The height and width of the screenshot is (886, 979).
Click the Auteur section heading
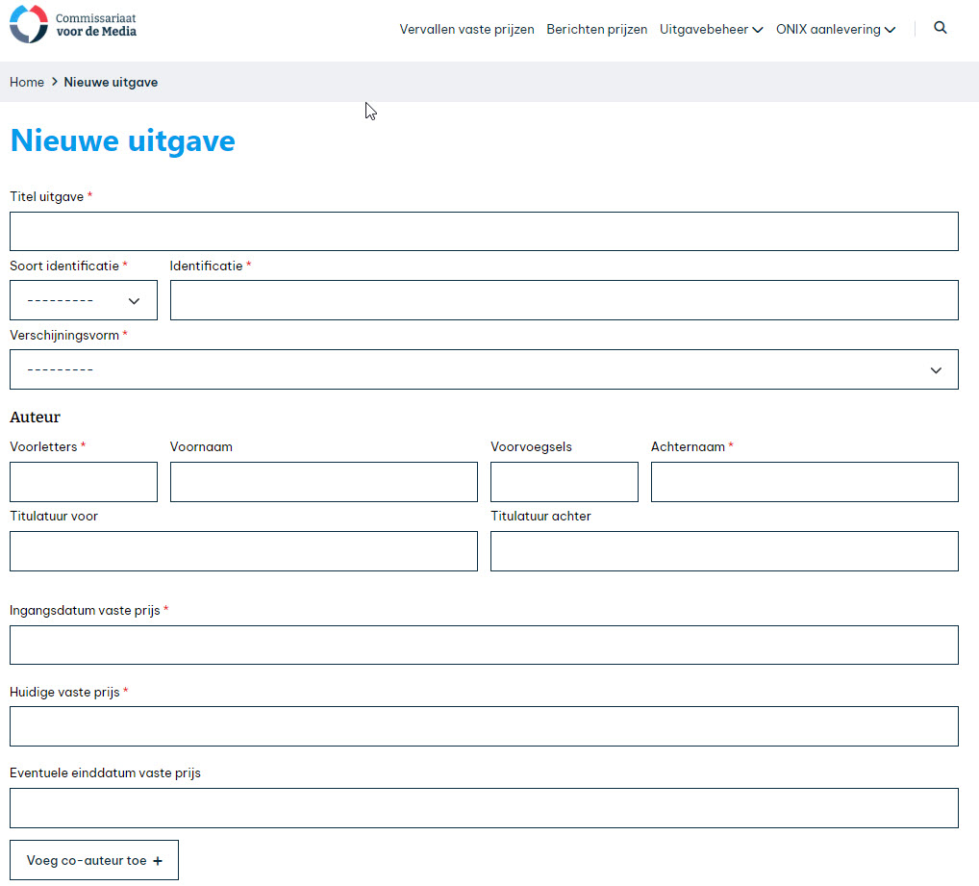point(35,418)
